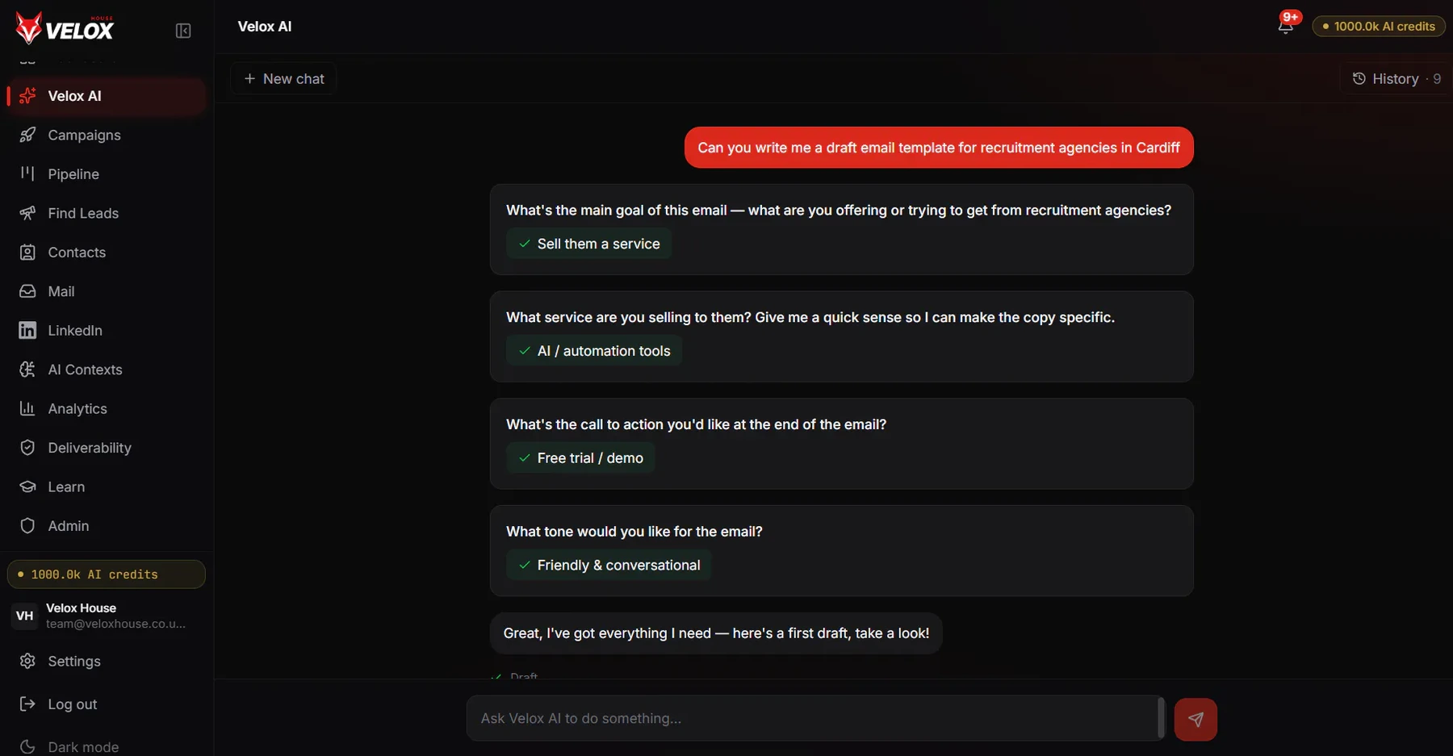Expand chat History panel

pos(1396,79)
